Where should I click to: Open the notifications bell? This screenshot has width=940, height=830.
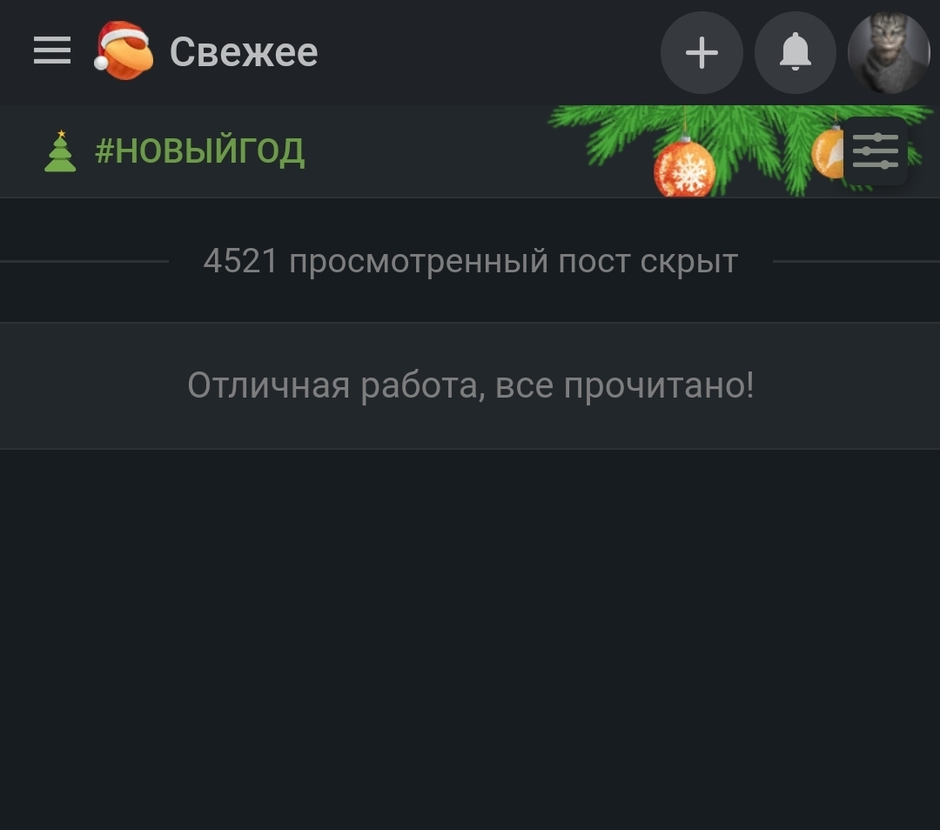pos(796,53)
